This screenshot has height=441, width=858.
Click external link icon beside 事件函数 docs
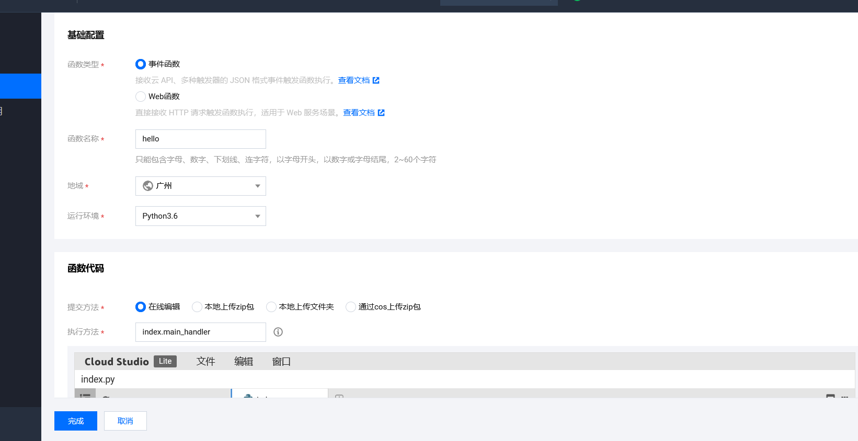(x=376, y=80)
